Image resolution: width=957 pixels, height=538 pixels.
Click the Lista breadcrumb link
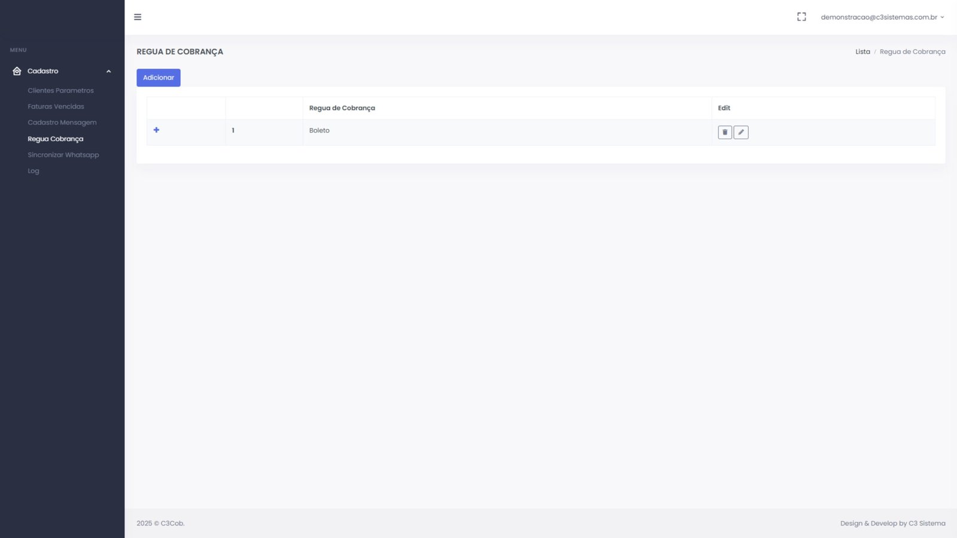(x=862, y=52)
